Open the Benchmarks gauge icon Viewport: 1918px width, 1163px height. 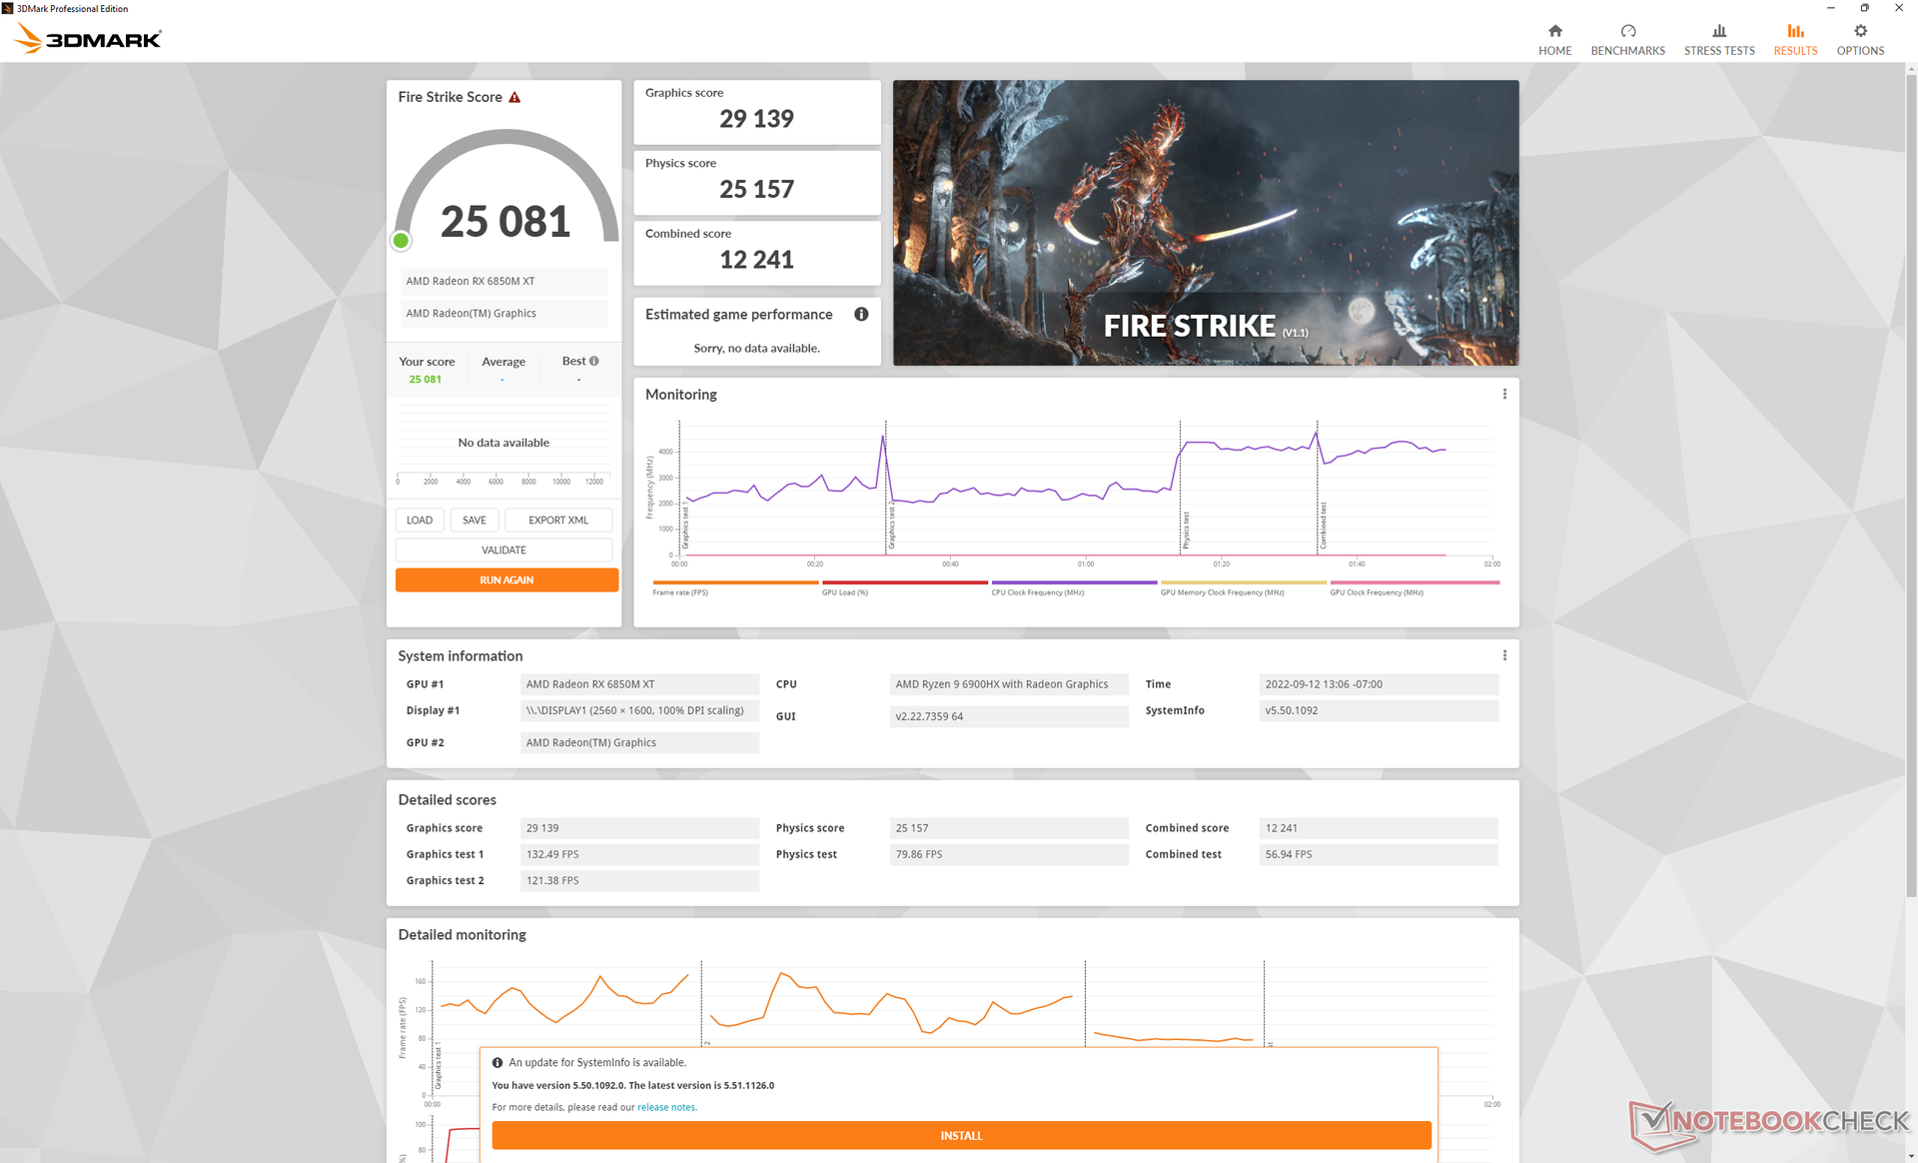point(1627,31)
